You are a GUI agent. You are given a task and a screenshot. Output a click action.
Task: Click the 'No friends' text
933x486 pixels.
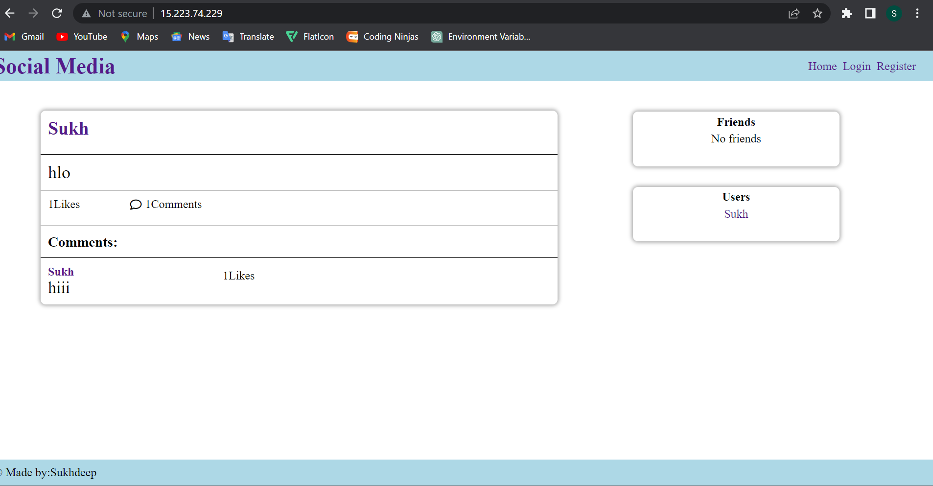[736, 139]
